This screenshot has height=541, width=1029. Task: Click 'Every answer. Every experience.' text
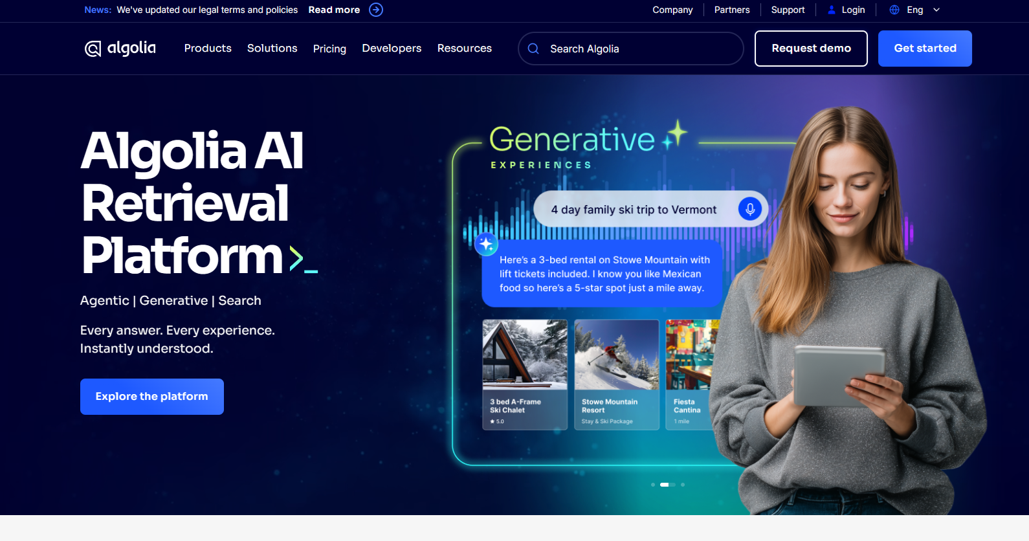tap(177, 330)
